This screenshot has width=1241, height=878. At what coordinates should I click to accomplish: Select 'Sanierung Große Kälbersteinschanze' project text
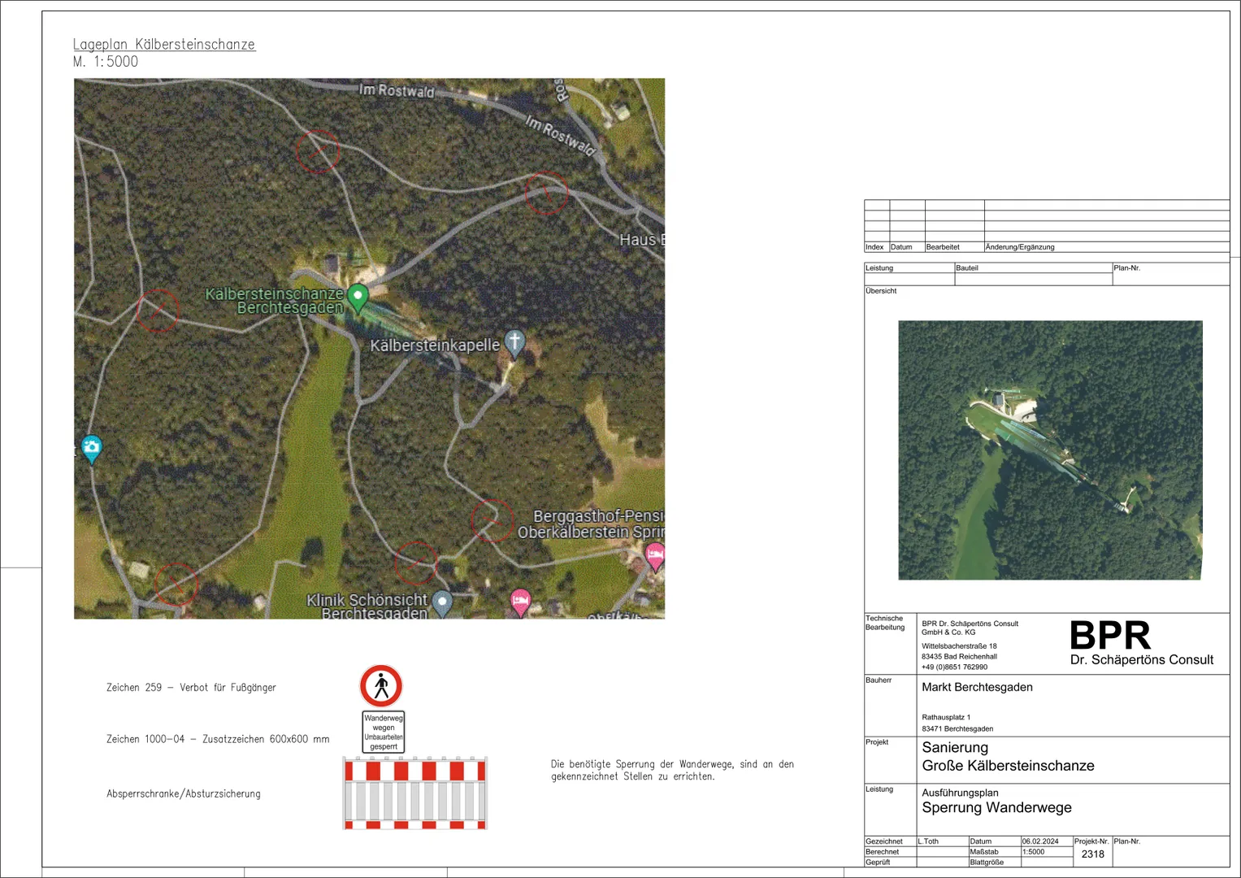(1008, 757)
